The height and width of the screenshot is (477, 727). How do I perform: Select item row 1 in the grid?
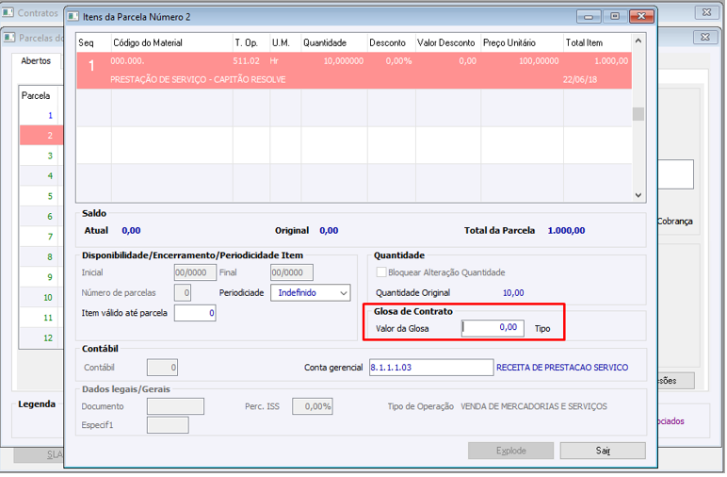tap(354, 70)
